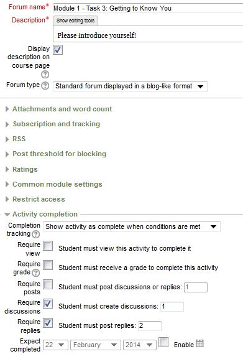The image size is (243, 354).
Task: Expand the Restrict access section
Action: (39, 199)
